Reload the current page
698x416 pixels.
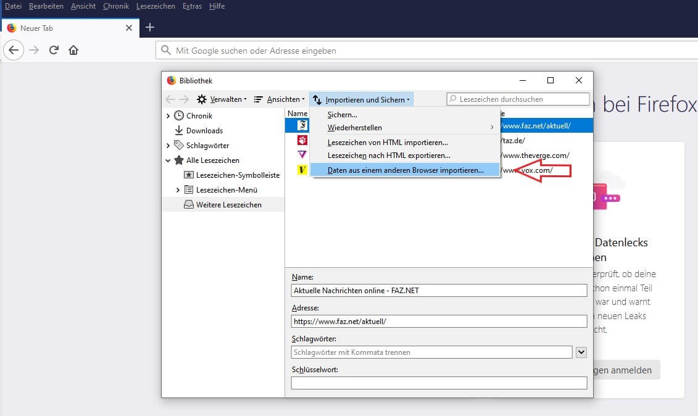pyautogui.click(x=54, y=50)
